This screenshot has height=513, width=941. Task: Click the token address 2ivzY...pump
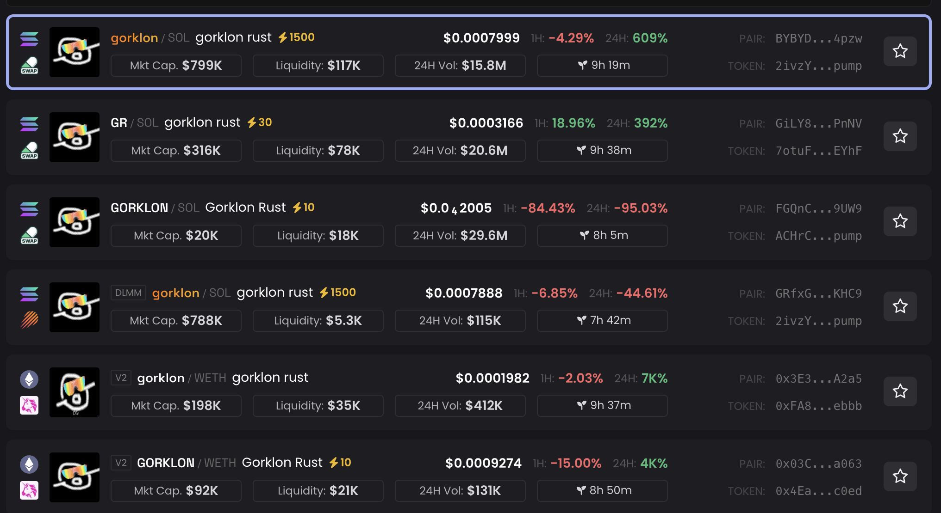coord(818,66)
